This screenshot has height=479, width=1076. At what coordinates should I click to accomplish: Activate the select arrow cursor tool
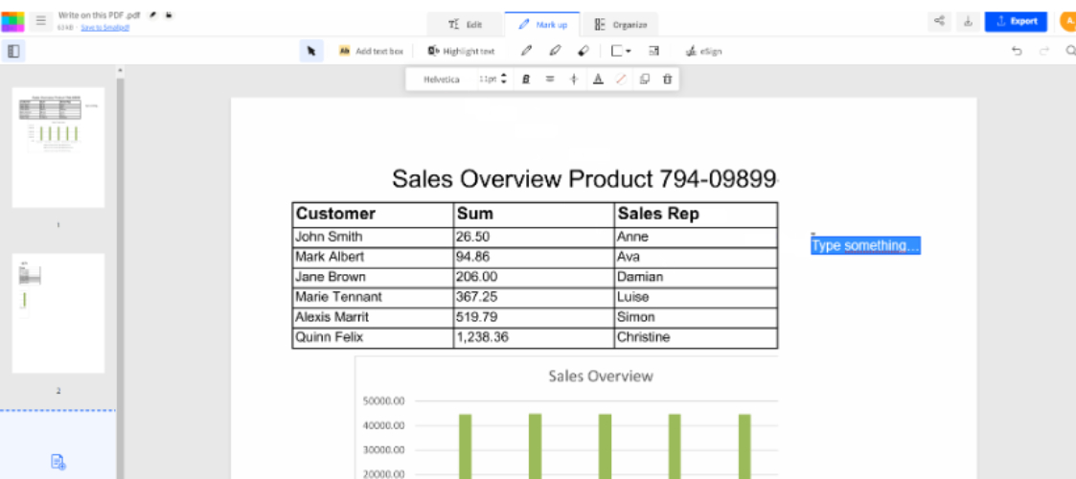310,51
